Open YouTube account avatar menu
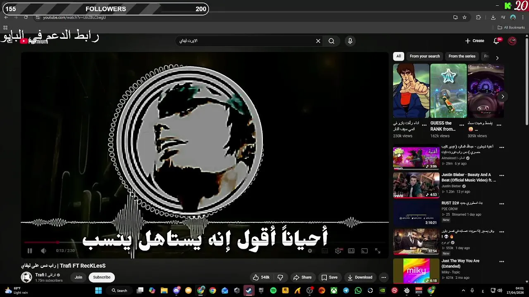Viewport: 529px width, 297px height. coord(512,41)
